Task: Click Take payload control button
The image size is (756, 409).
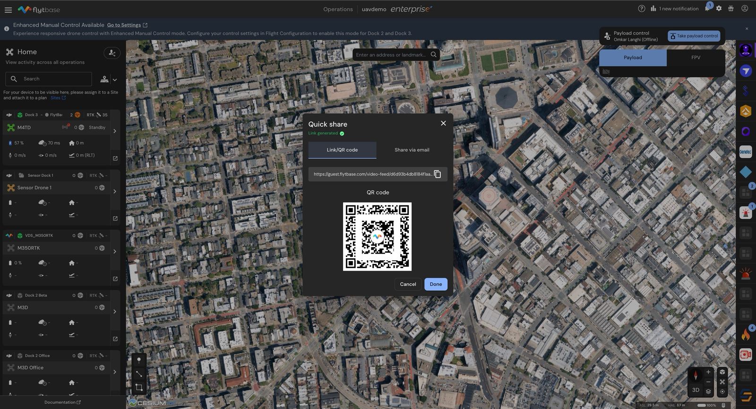Action: [x=694, y=36]
